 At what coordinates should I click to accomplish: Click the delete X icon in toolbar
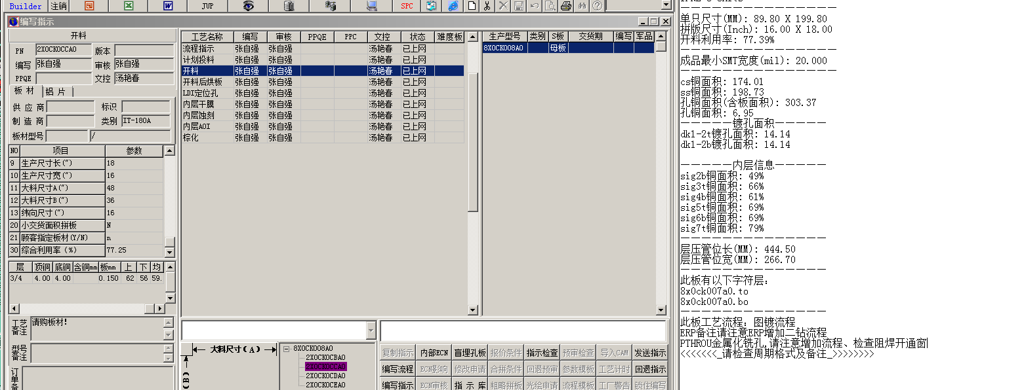pos(503,6)
